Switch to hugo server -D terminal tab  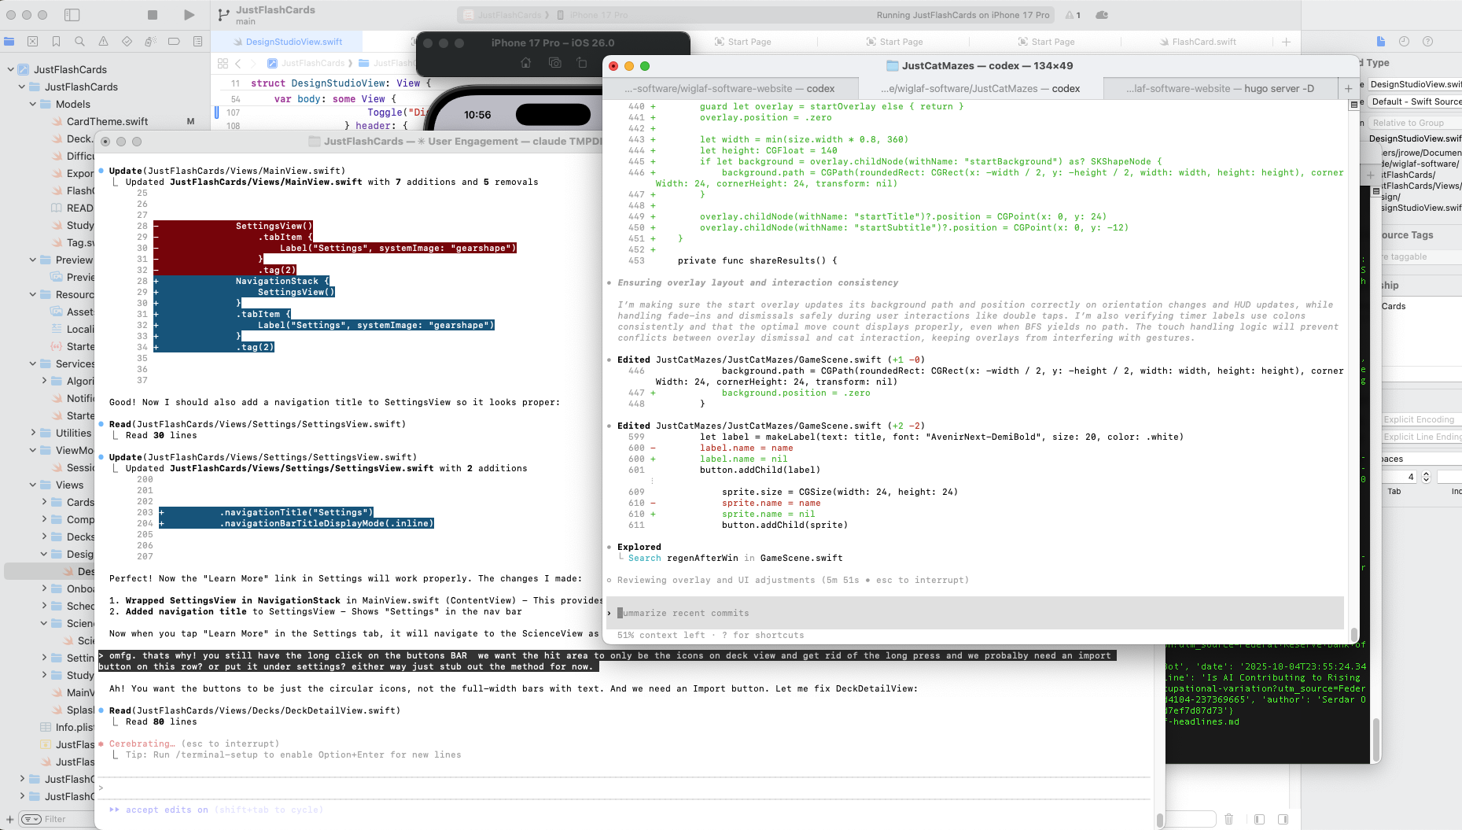(1219, 88)
